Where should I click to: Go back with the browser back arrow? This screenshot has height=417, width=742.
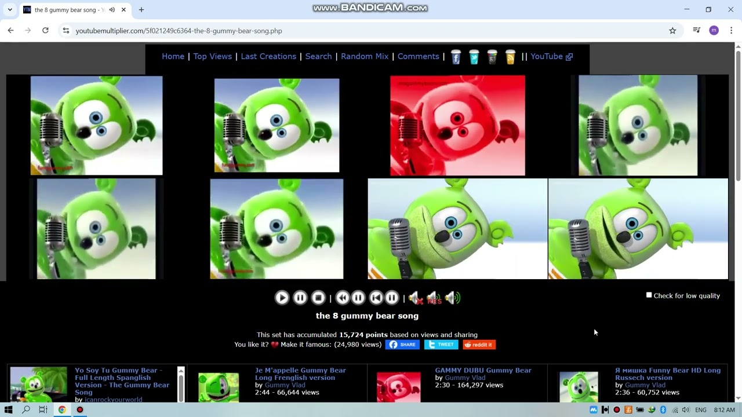(10, 31)
